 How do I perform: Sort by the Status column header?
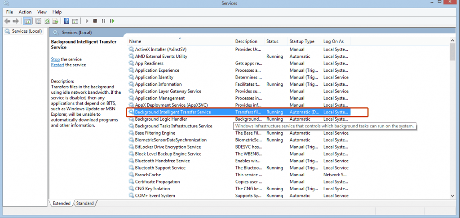(275, 41)
